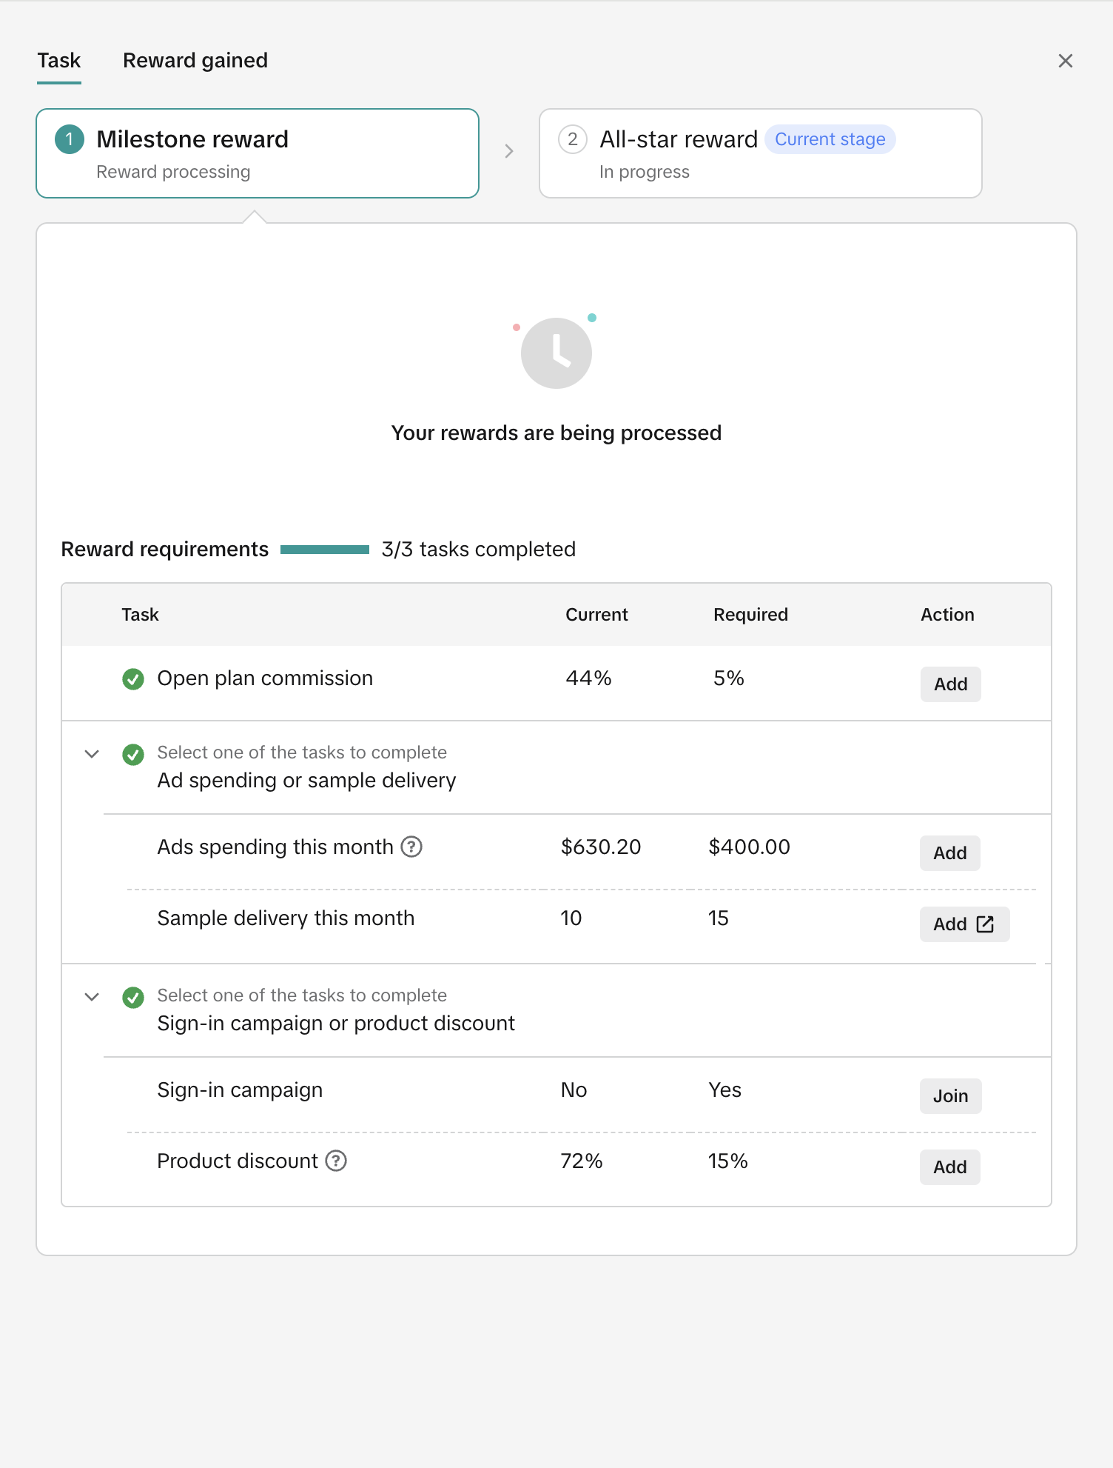This screenshot has width=1113, height=1468.
Task: Open the All-star reward stage card
Action: (x=760, y=153)
